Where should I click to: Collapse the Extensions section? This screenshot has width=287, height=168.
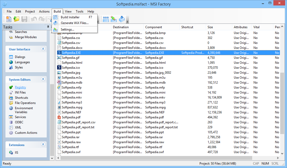click(x=43, y=144)
